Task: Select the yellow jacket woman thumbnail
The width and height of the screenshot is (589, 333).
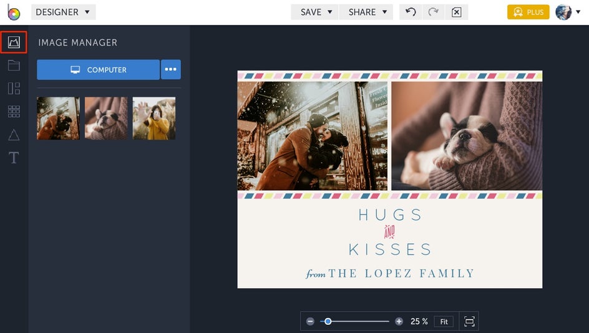Action: tap(154, 118)
